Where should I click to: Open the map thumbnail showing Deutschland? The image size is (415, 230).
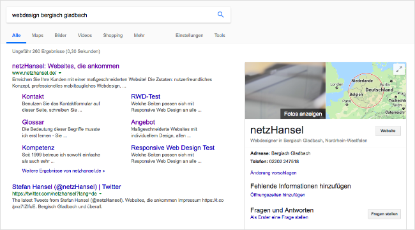[366, 90]
